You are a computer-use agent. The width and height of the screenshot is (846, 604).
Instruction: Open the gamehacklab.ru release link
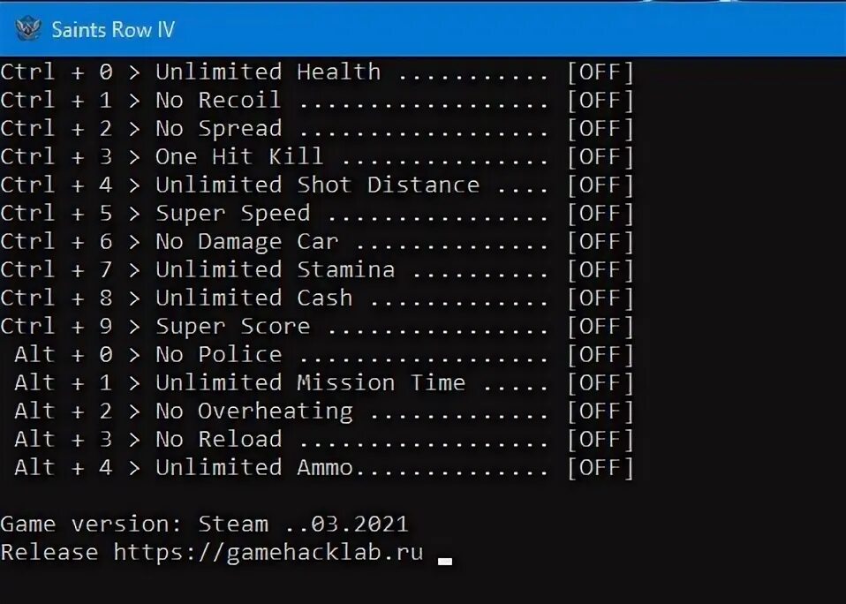coord(268,553)
